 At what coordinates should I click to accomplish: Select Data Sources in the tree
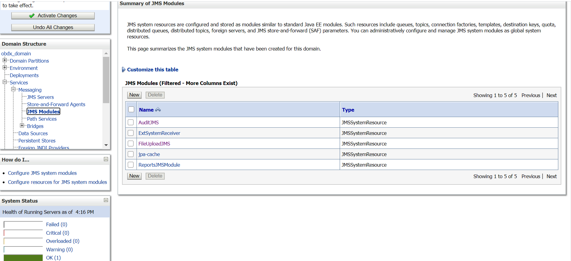tap(33, 133)
